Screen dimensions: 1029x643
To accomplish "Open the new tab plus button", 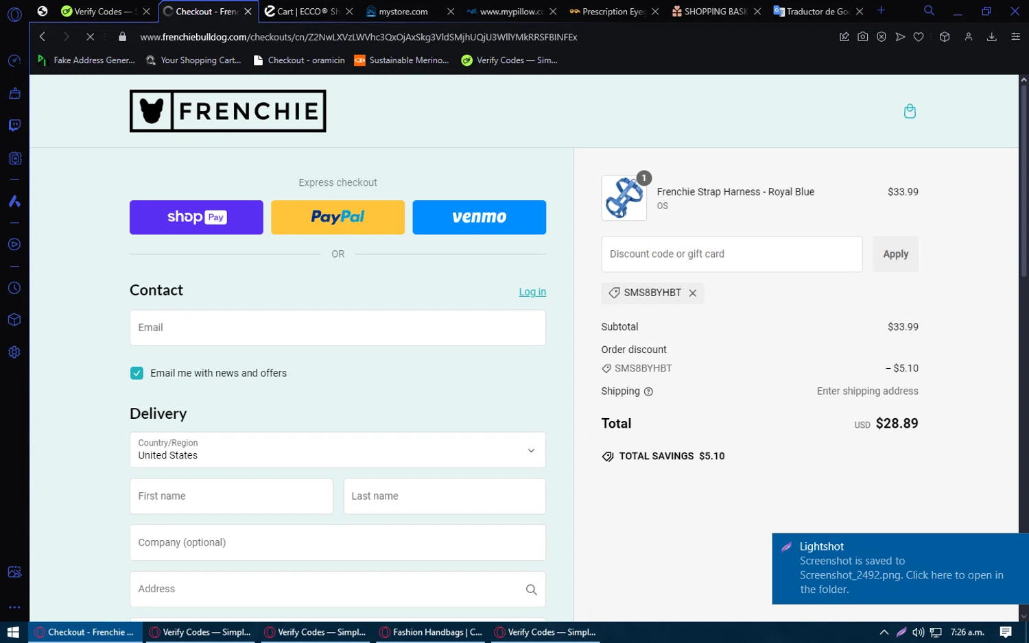I will coord(881,11).
